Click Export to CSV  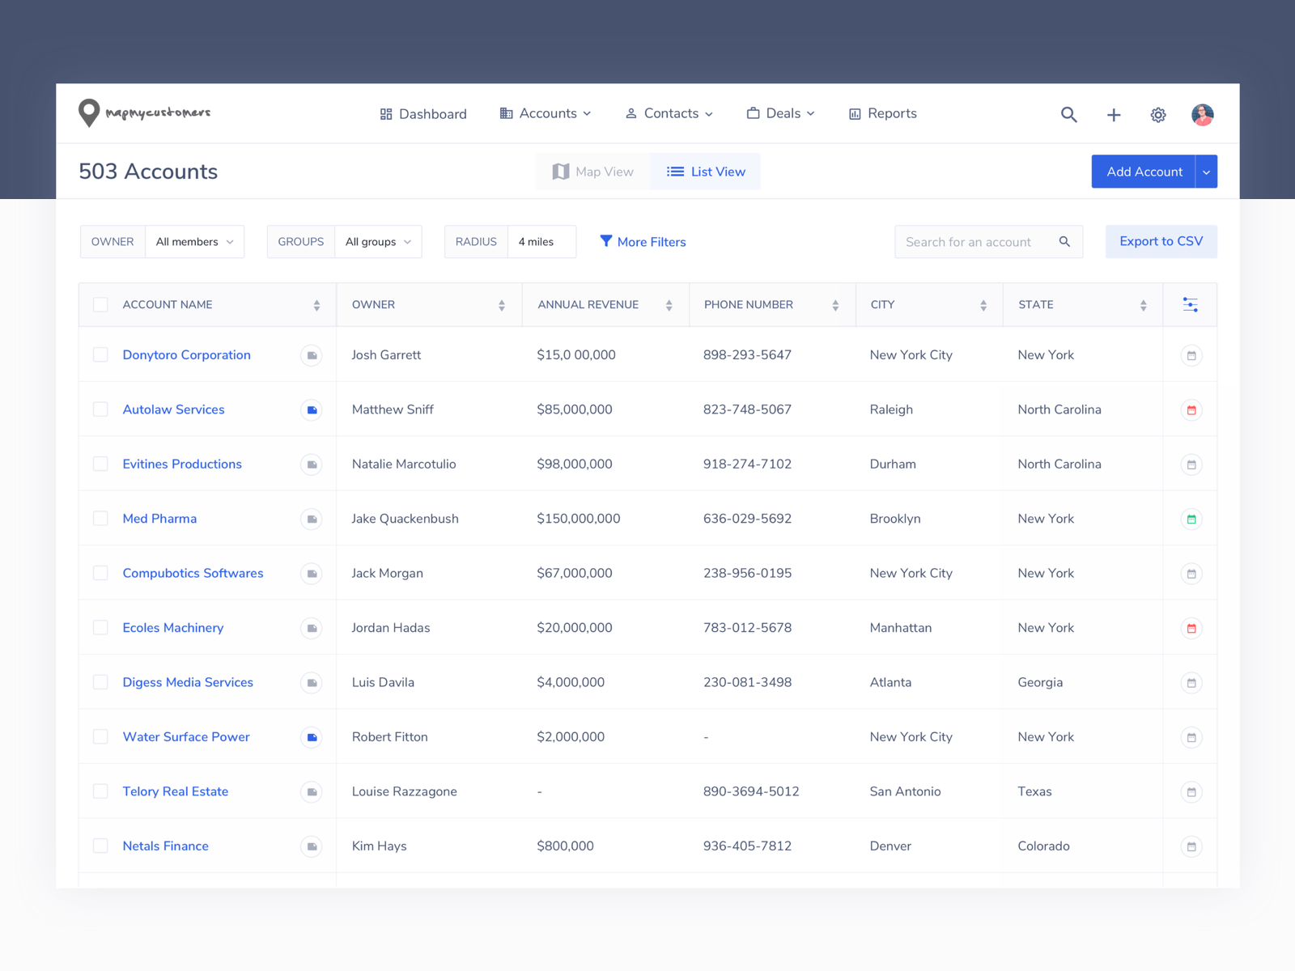(1161, 241)
